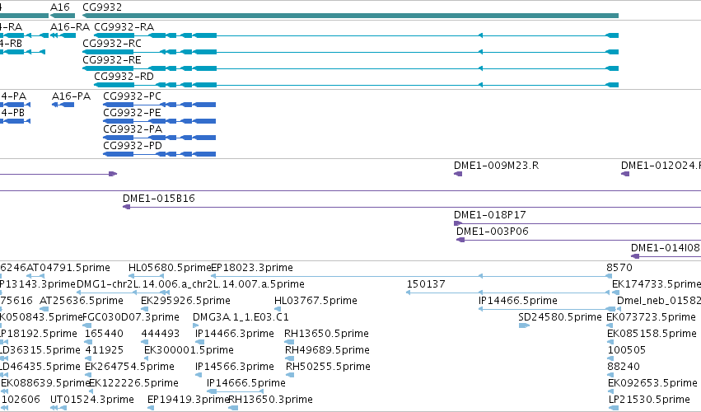Click the A16-PA protein feature

[63, 105]
